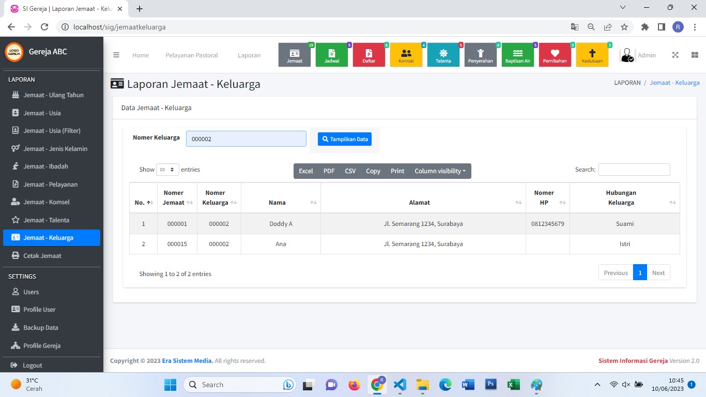Open the Baptisan Air tile
Viewport: 706px width, 397px height.
pos(518,55)
